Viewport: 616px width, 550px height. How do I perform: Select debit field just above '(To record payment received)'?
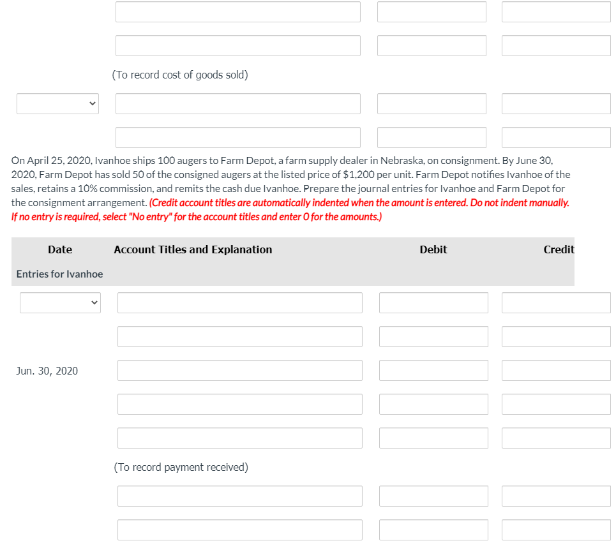coord(433,438)
